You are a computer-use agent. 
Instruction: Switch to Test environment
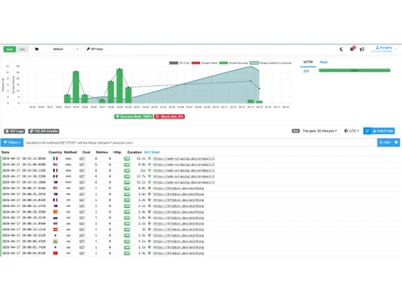(x=23, y=49)
